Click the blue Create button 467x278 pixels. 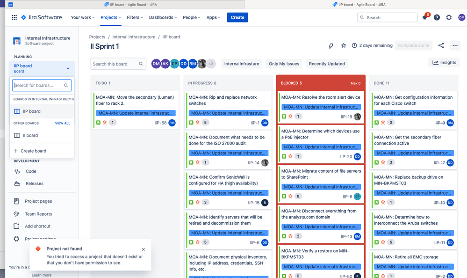pos(237,17)
